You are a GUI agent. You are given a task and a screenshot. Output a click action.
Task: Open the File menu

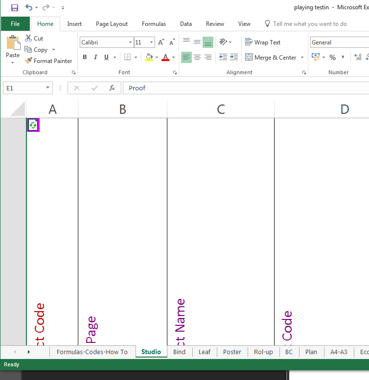tap(15, 24)
